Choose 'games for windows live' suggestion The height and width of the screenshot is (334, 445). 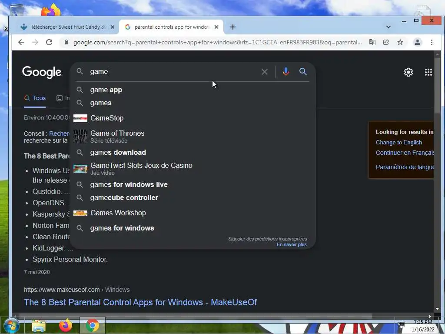point(193,184)
